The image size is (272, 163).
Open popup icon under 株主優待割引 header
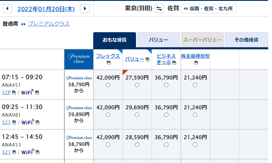[x=196, y=63]
